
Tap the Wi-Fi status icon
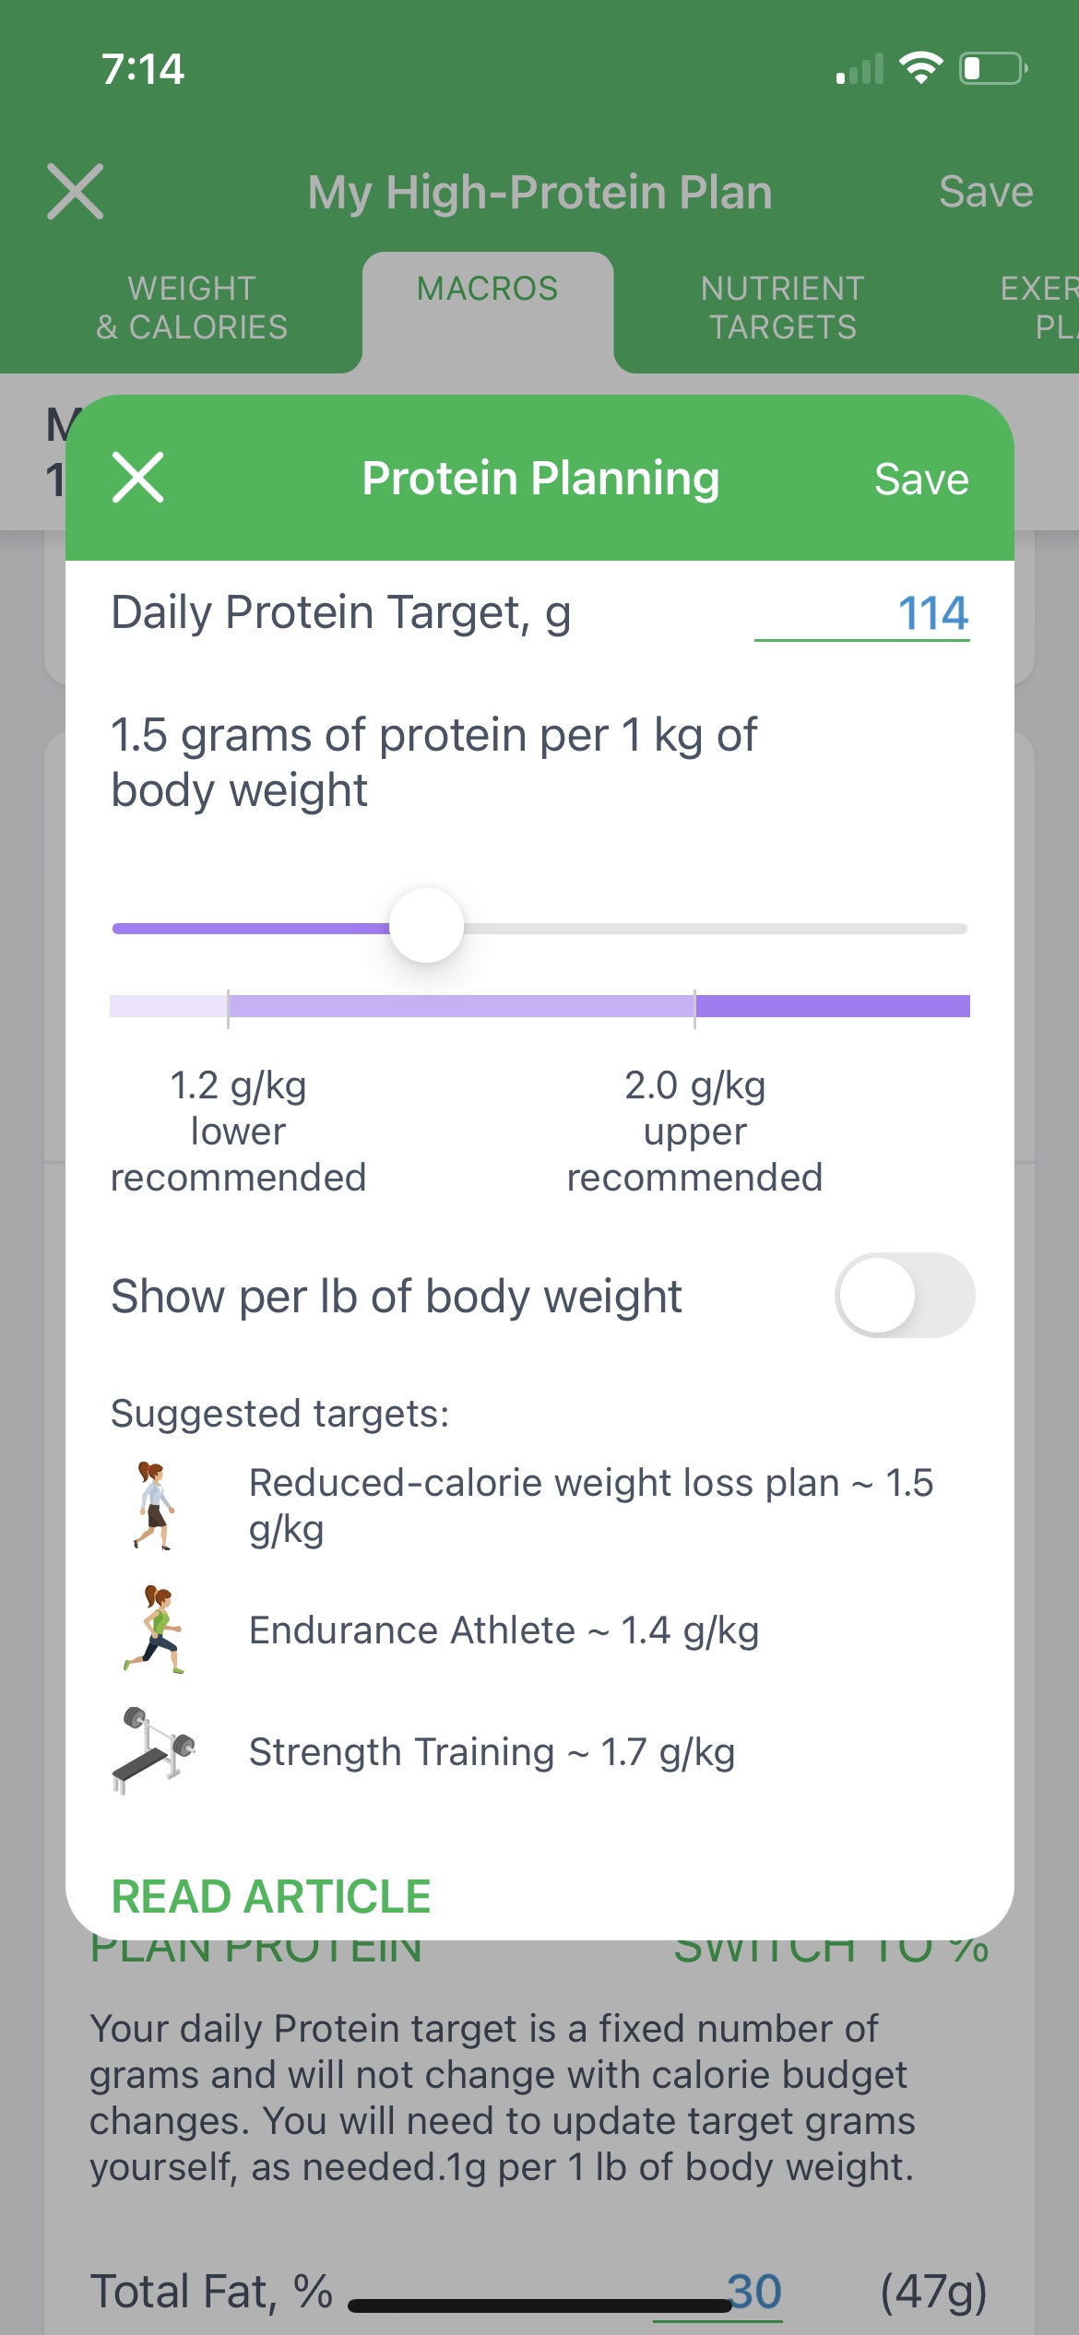click(x=920, y=68)
